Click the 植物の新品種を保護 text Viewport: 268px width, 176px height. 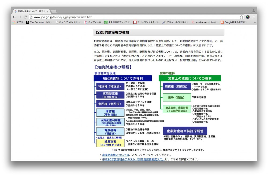[x=137, y=130]
